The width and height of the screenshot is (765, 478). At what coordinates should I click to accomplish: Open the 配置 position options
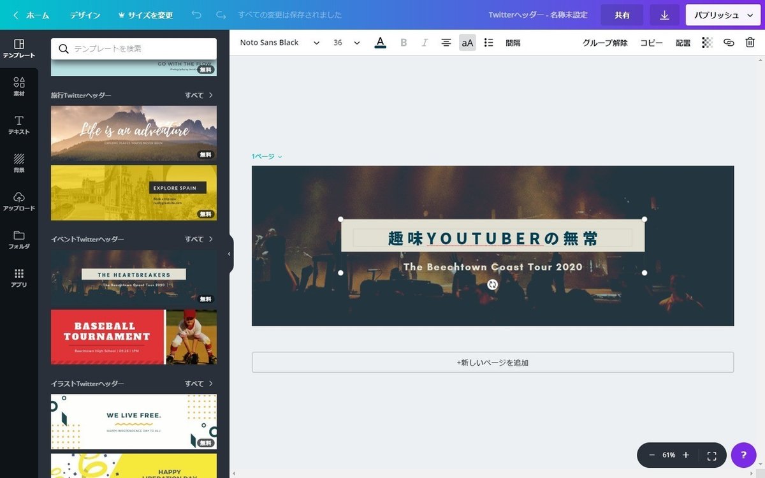pos(683,43)
